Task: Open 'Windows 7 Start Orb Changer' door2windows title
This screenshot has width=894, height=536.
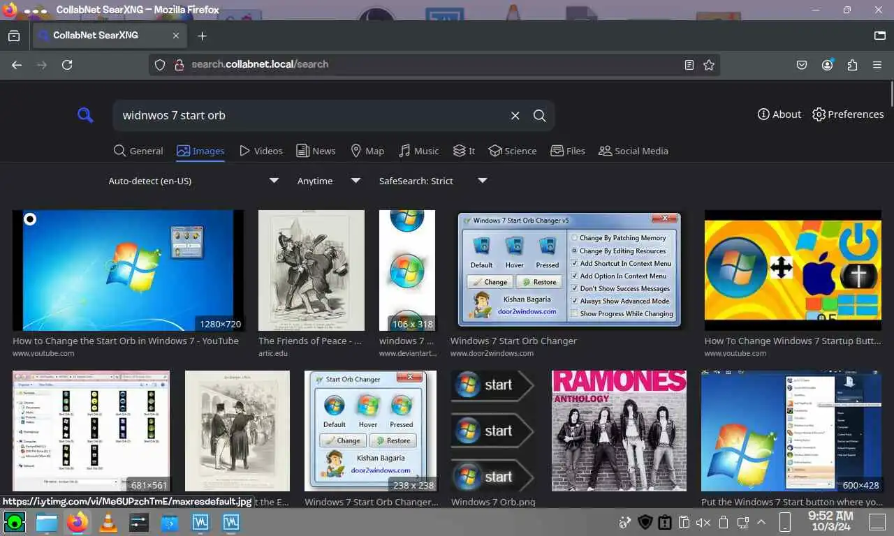Action: pyautogui.click(x=513, y=341)
